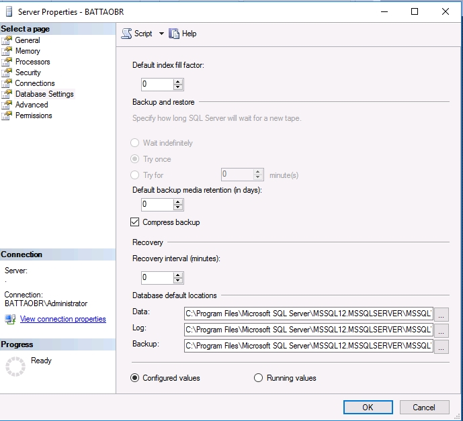Click the Try for minutes field
The height and width of the screenshot is (421, 463).
click(237, 175)
